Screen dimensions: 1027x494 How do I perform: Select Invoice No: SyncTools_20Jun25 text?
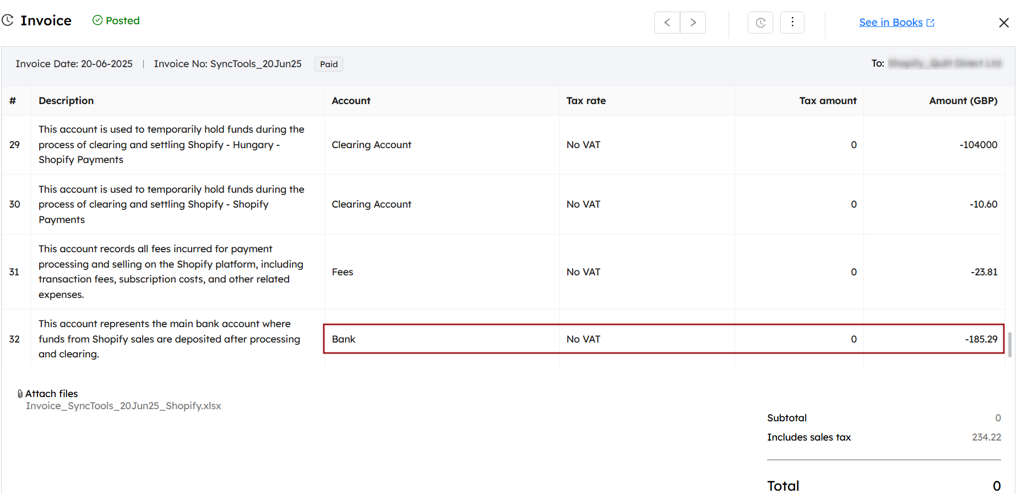click(x=228, y=64)
